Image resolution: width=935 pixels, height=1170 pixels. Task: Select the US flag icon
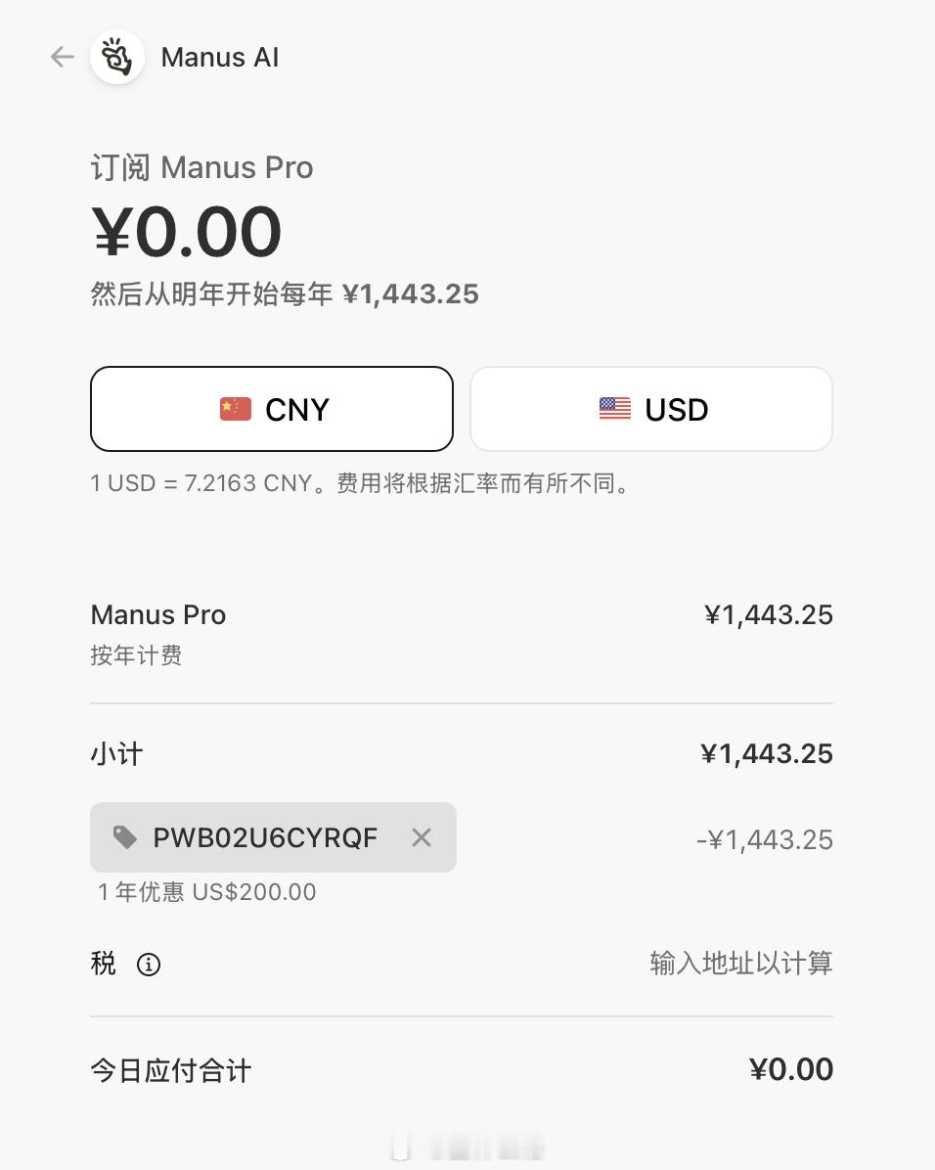tap(615, 409)
